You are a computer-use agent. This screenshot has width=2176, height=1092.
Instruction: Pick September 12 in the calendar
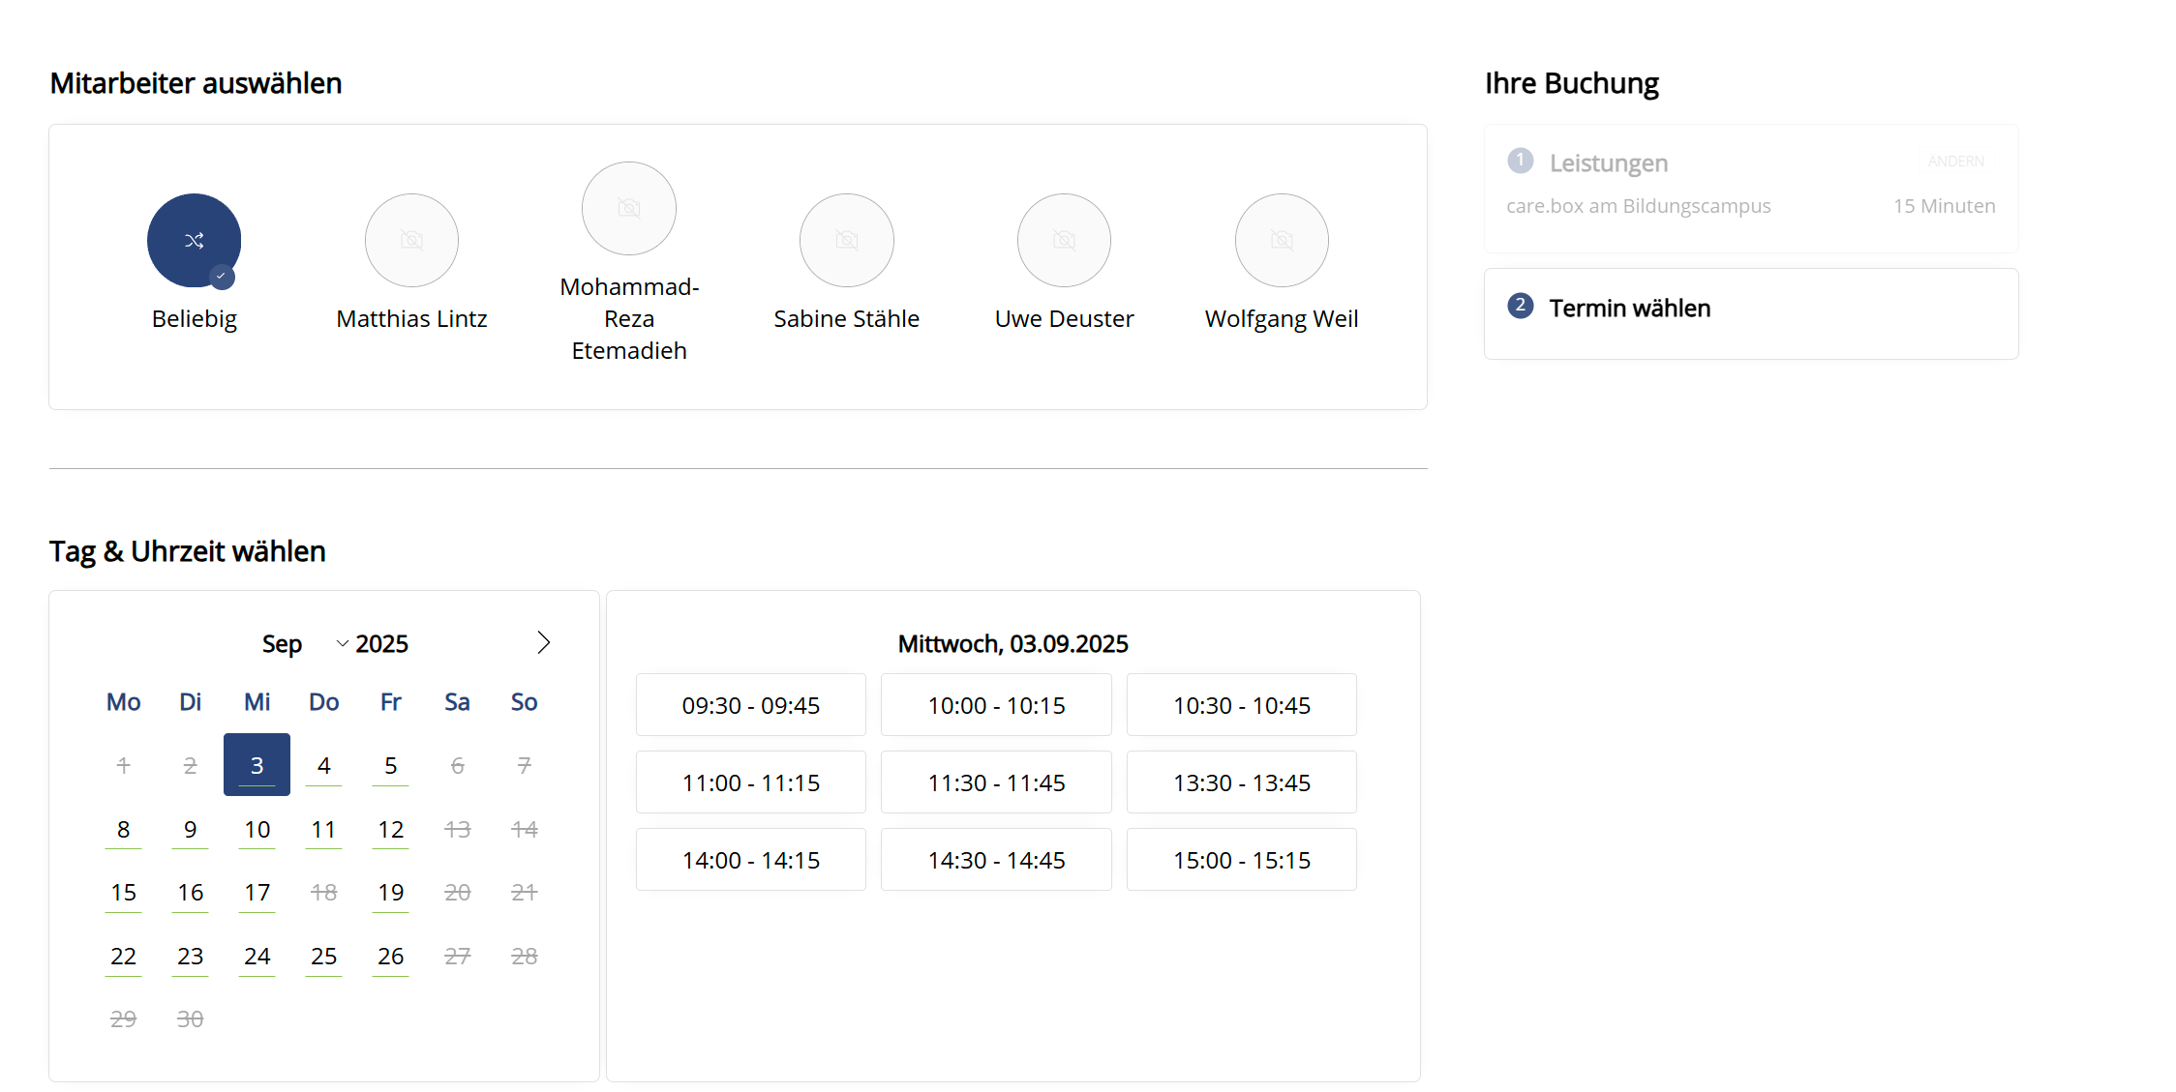click(390, 830)
